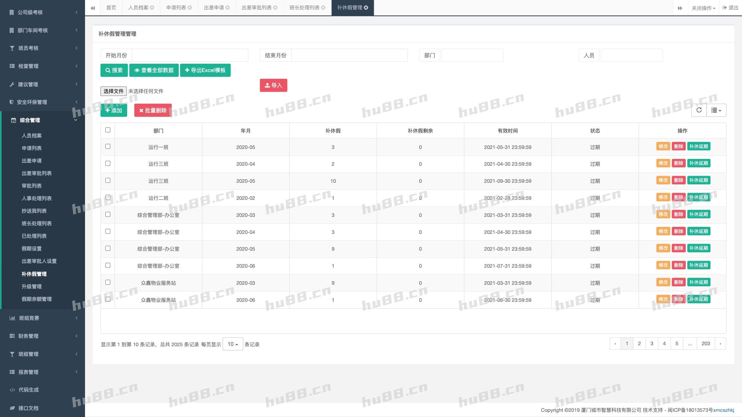Open 代码生成 code icon item
The width and height of the screenshot is (742, 417).
(12, 390)
